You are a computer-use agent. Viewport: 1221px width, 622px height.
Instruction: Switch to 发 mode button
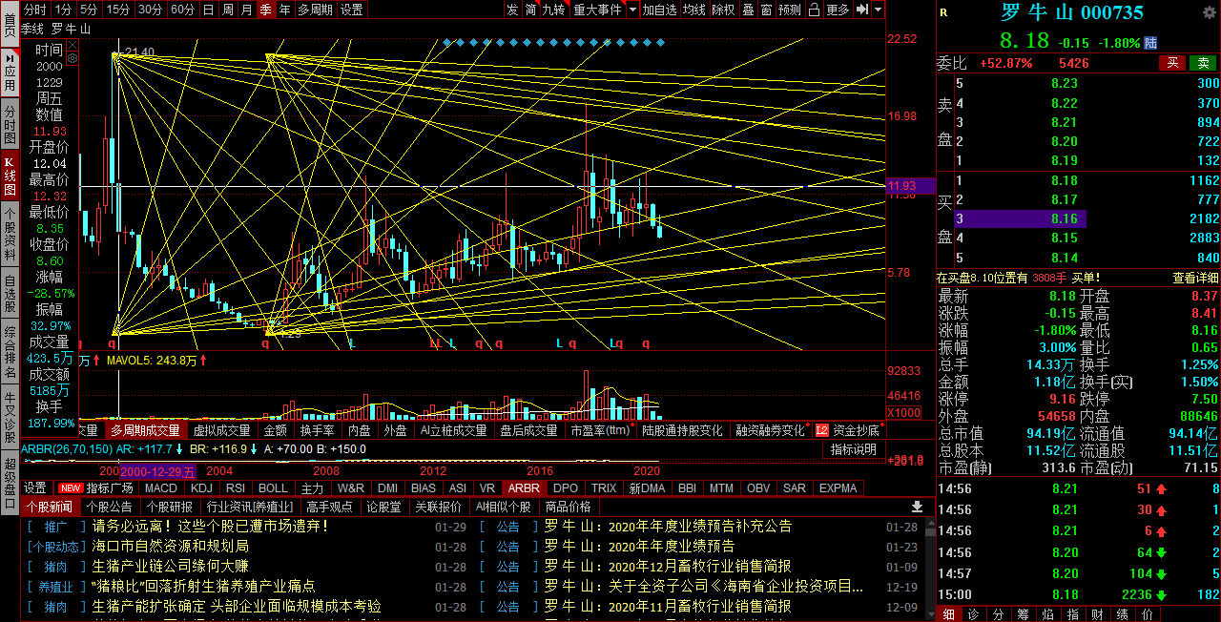tap(512, 10)
